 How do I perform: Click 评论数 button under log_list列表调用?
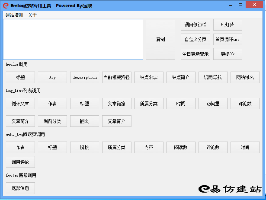coord(245,104)
